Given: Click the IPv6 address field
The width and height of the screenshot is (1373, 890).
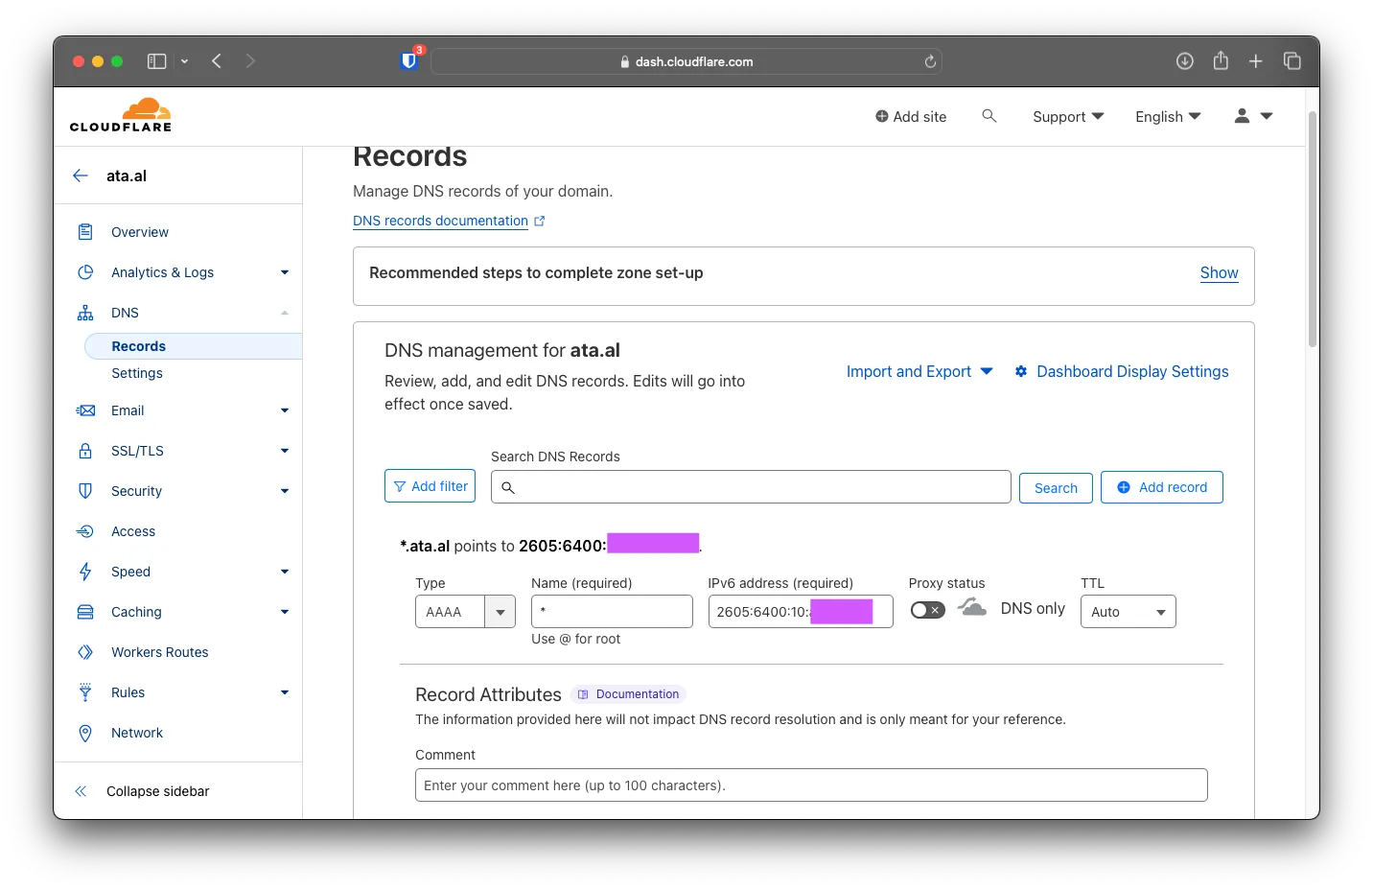Looking at the screenshot, I should click(x=801, y=612).
